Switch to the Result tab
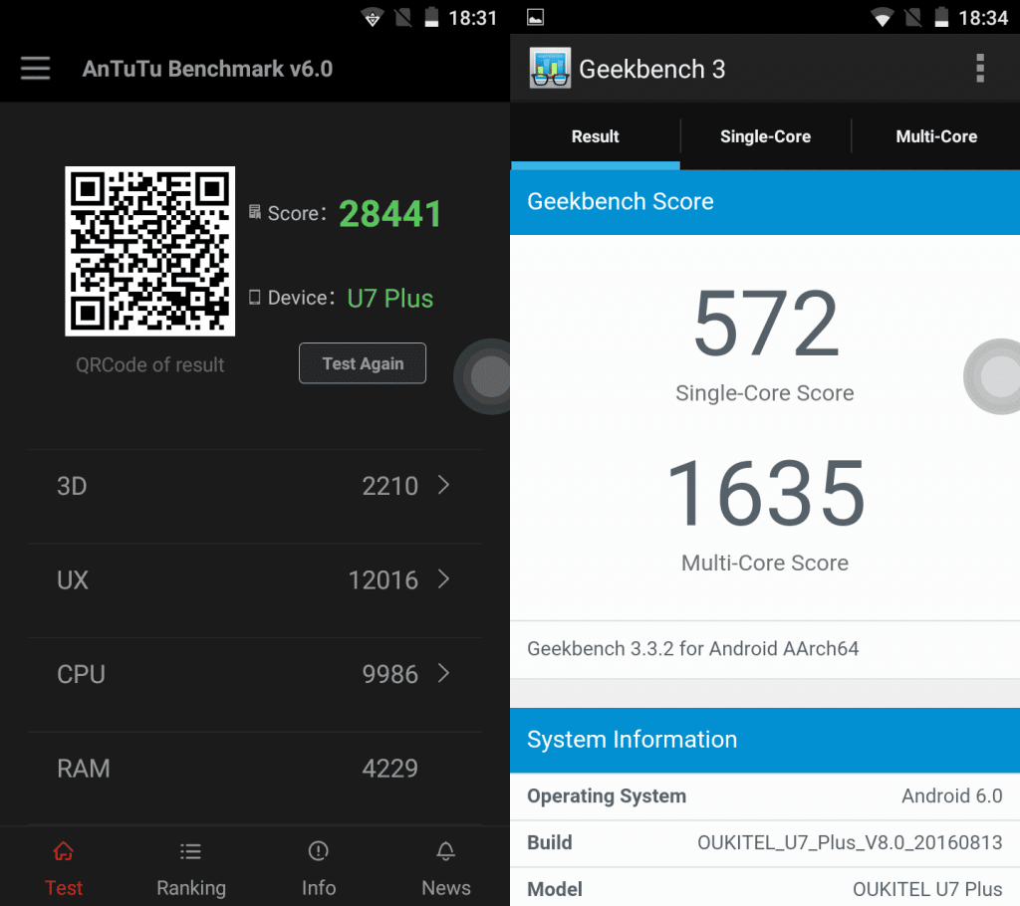Screen dimensions: 1020x906 pos(596,136)
